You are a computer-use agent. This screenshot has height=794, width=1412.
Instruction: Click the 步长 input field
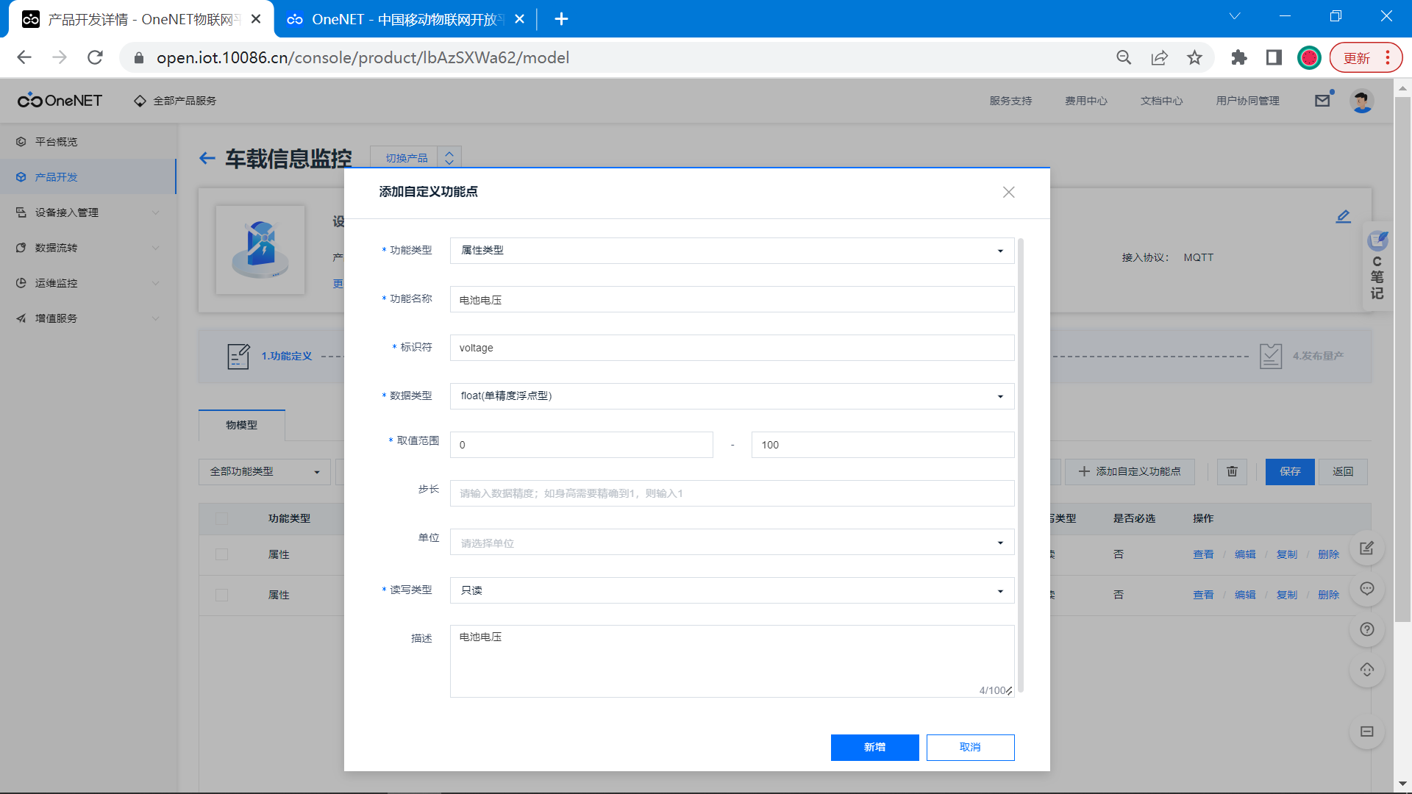pyautogui.click(x=731, y=493)
